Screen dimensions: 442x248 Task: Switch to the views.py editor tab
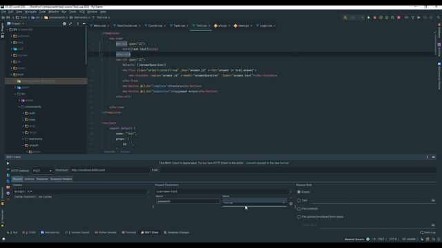click(243, 25)
